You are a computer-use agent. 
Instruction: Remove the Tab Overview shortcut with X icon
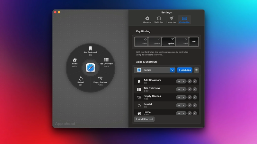[195, 89]
